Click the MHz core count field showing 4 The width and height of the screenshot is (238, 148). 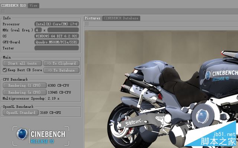(x=38, y=30)
